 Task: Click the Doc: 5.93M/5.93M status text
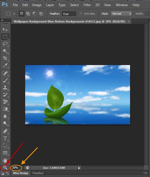tap(54, 168)
